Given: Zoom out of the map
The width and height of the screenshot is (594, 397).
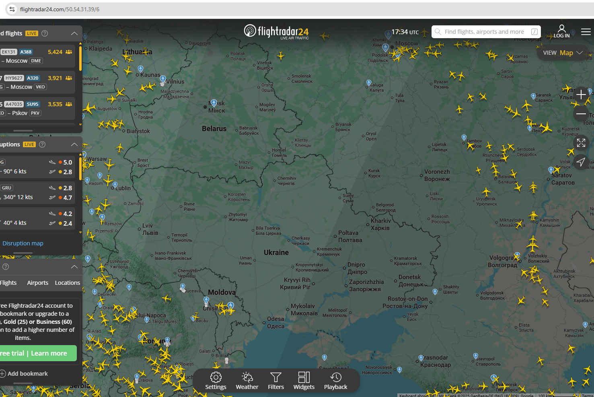Looking at the screenshot, I should point(581,114).
